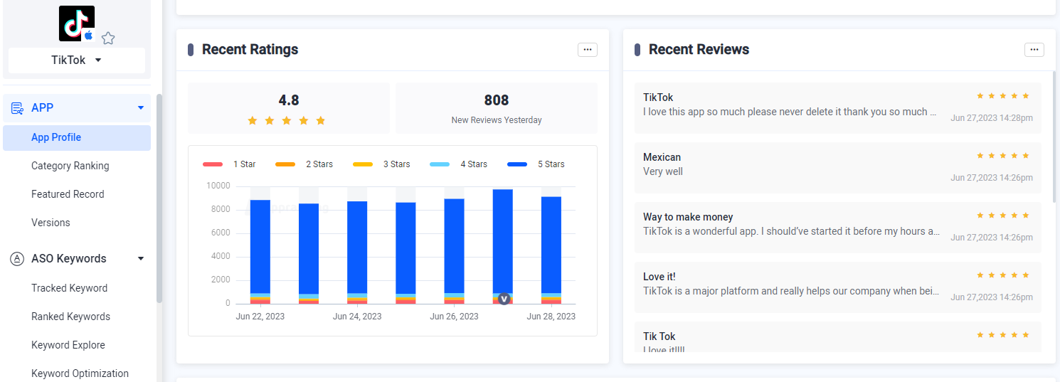Open Featured Record page
Screen dimensions: 1060x382
pos(68,194)
